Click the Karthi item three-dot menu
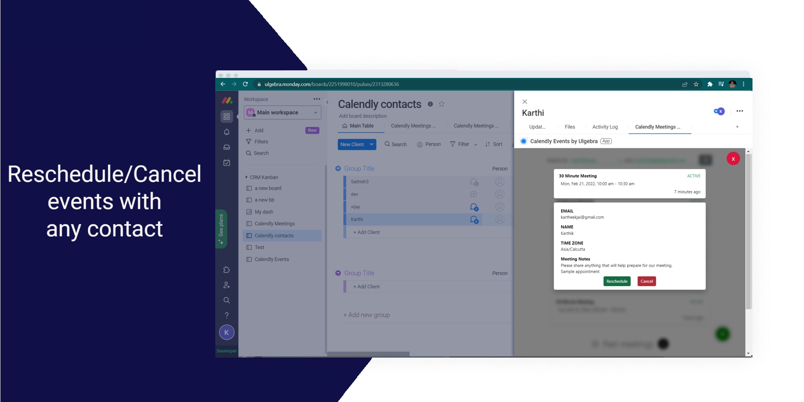Screen dimensions: 804x402 740,111
